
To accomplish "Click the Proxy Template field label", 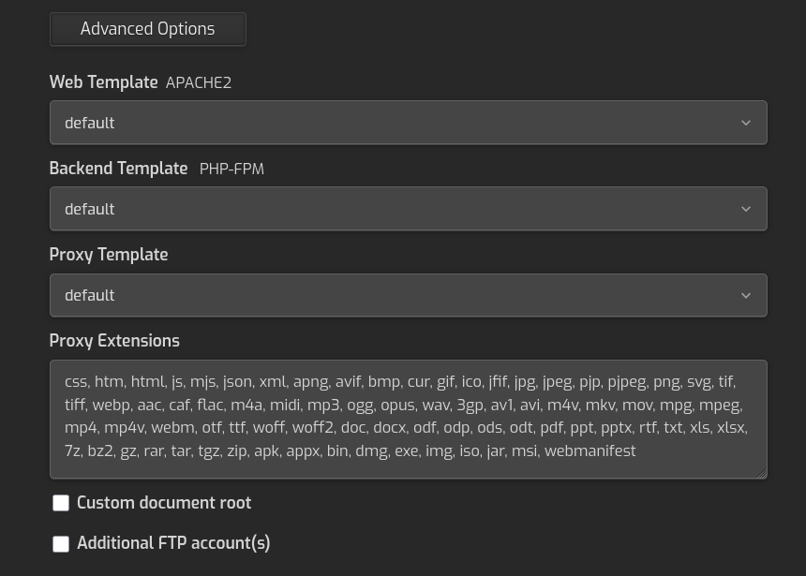I will point(109,255).
